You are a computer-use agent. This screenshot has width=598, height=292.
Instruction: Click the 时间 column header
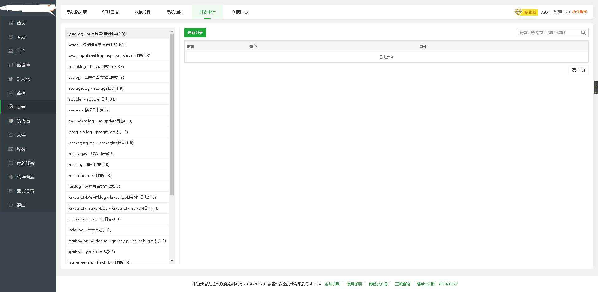(x=191, y=46)
